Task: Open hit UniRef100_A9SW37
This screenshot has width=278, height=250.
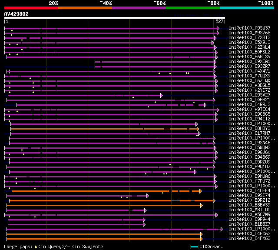Action: click(249, 28)
